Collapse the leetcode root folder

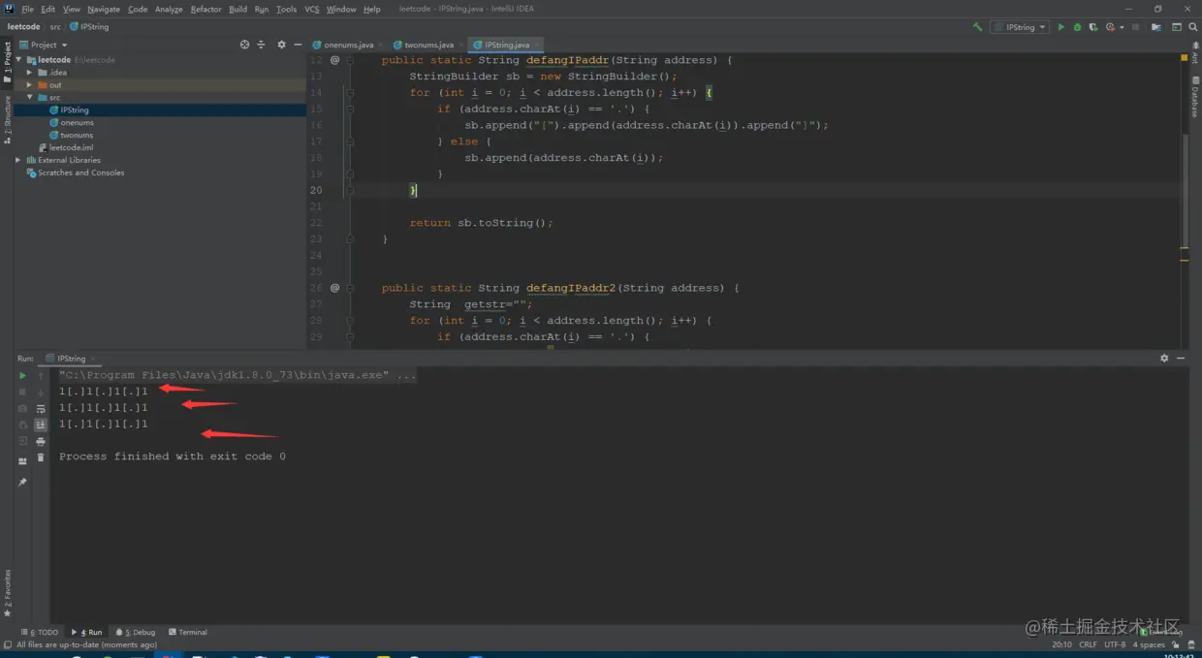(18, 60)
